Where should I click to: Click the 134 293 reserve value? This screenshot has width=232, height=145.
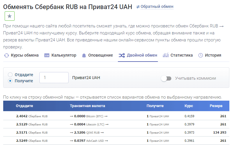pos(219,132)
